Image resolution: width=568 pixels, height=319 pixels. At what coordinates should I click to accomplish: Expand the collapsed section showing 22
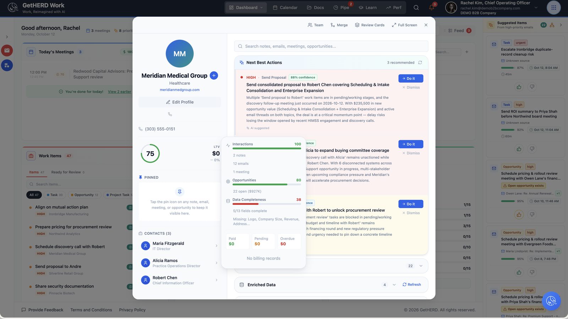point(421,266)
